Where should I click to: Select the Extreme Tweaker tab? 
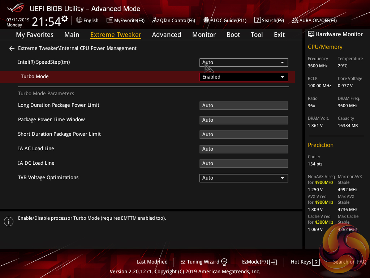(x=116, y=35)
